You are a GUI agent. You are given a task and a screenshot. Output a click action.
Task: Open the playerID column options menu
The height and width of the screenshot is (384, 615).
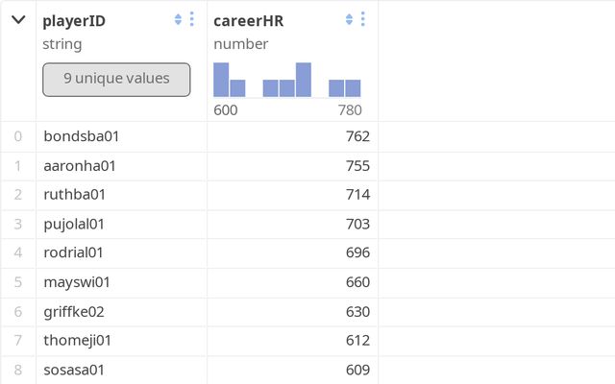coord(192,19)
